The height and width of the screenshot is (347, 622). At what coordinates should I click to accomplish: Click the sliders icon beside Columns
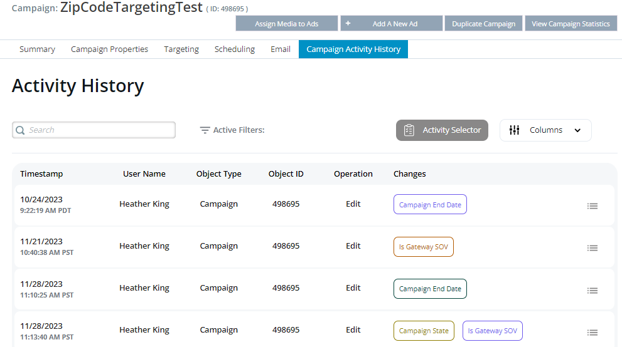(x=515, y=130)
